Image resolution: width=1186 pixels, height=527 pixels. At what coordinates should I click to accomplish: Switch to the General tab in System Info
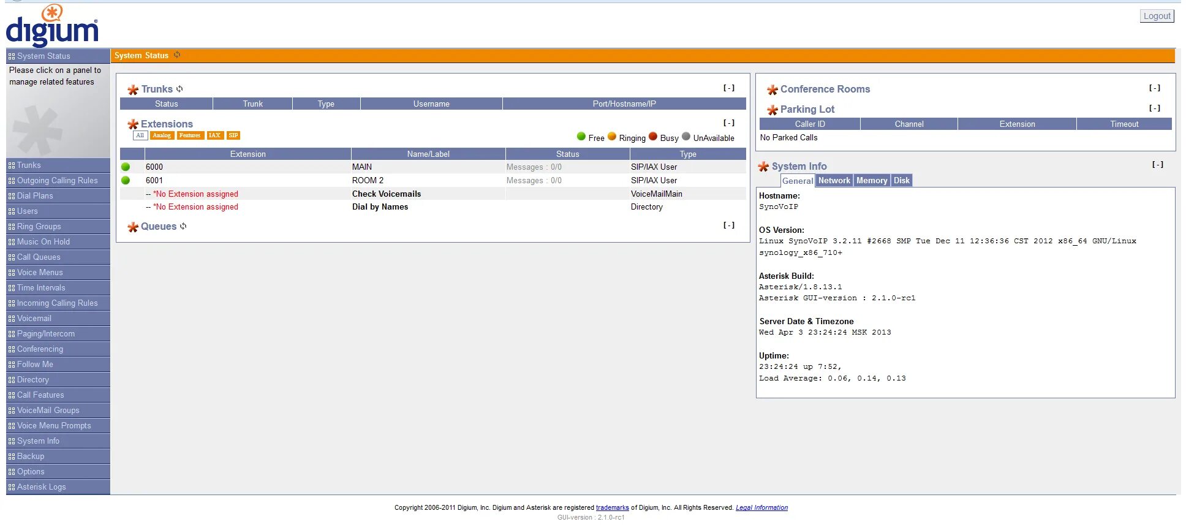798,181
